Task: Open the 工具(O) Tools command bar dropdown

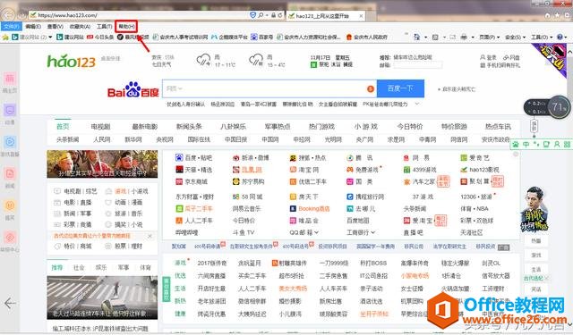Action: (541, 38)
